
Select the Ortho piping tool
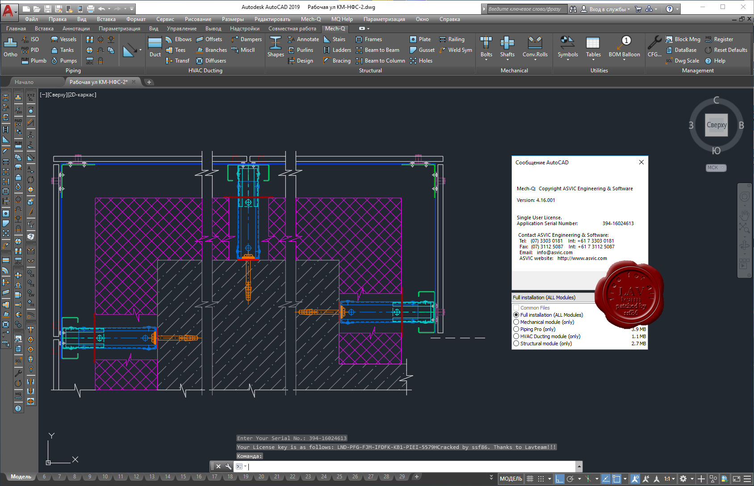pyautogui.click(x=10, y=47)
